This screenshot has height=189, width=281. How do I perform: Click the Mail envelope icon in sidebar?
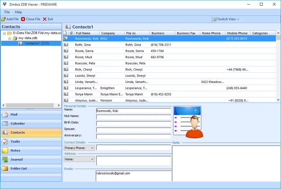point(5,114)
